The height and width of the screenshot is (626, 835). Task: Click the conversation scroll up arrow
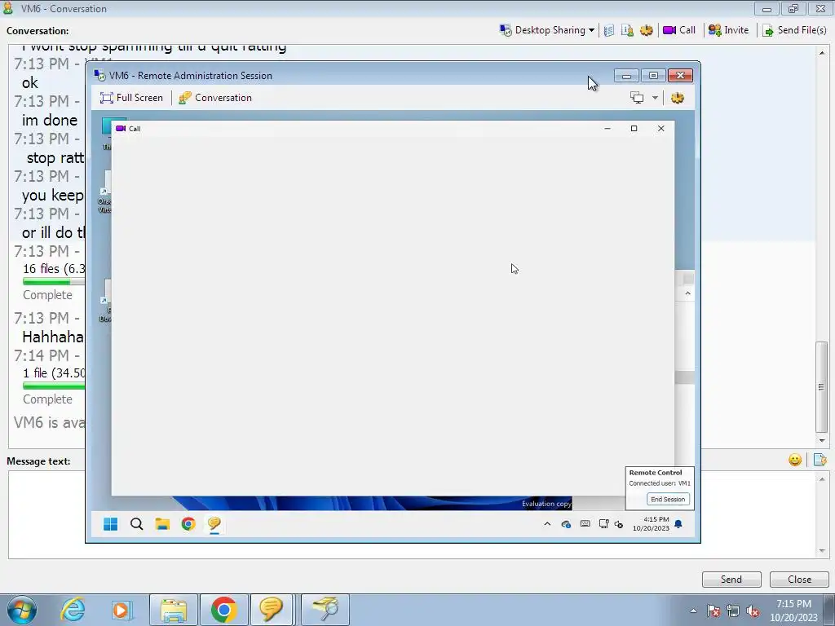[x=821, y=53]
